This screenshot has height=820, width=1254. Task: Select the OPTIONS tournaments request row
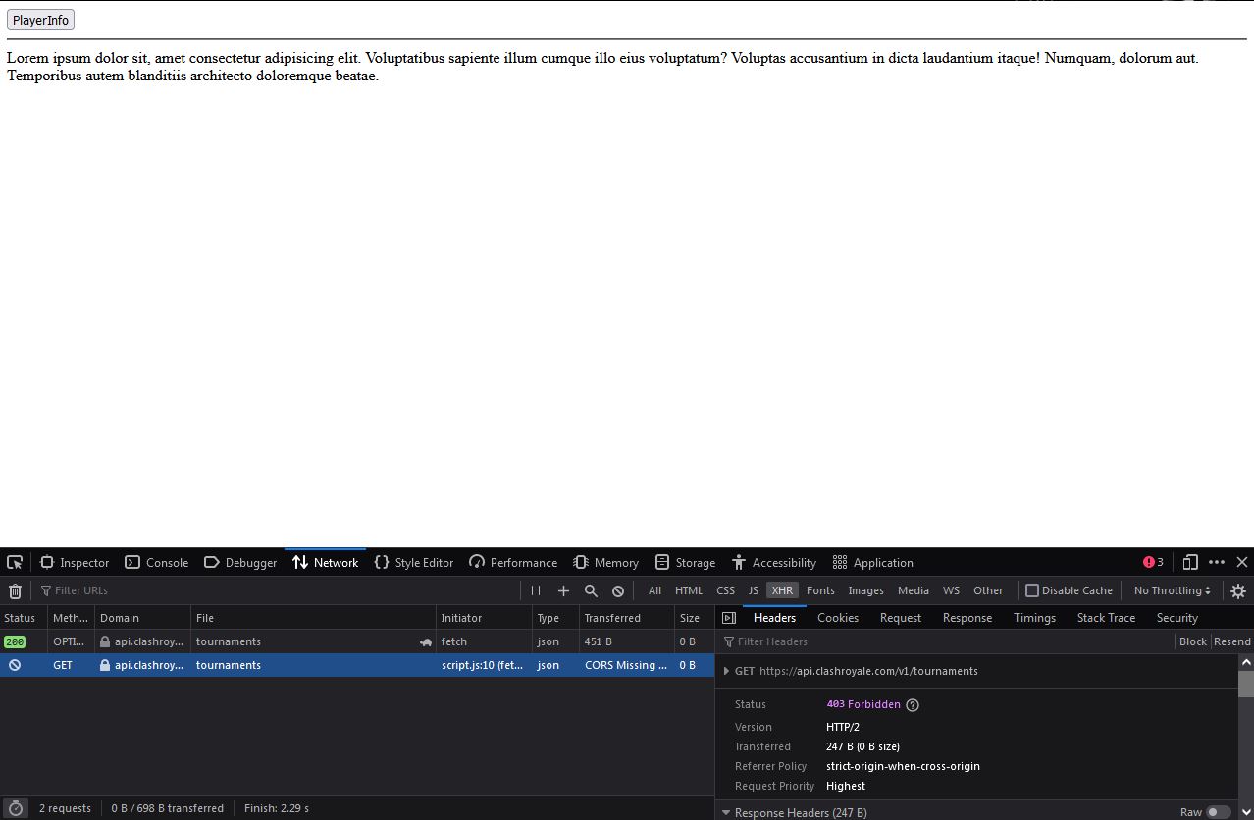pyautogui.click(x=357, y=641)
